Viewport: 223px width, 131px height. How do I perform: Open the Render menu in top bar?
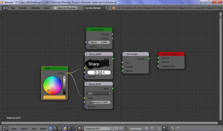pos(23,8)
